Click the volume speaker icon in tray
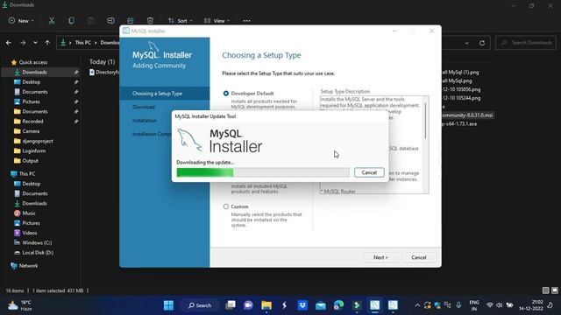 pos(499,305)
